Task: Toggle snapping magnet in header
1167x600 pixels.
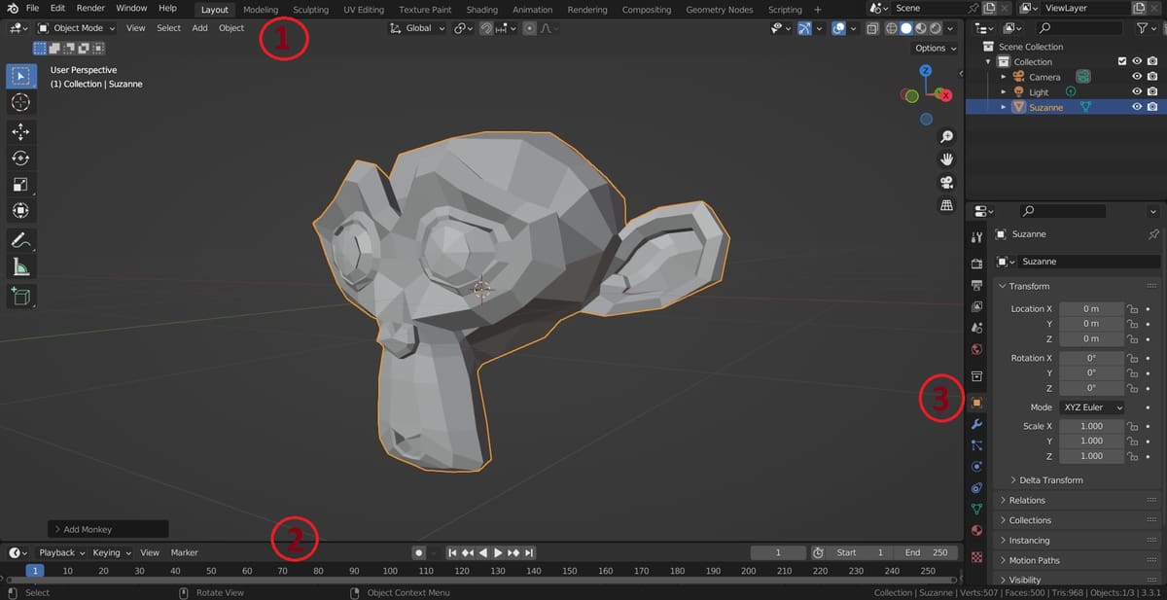Action: click(487, 28)
